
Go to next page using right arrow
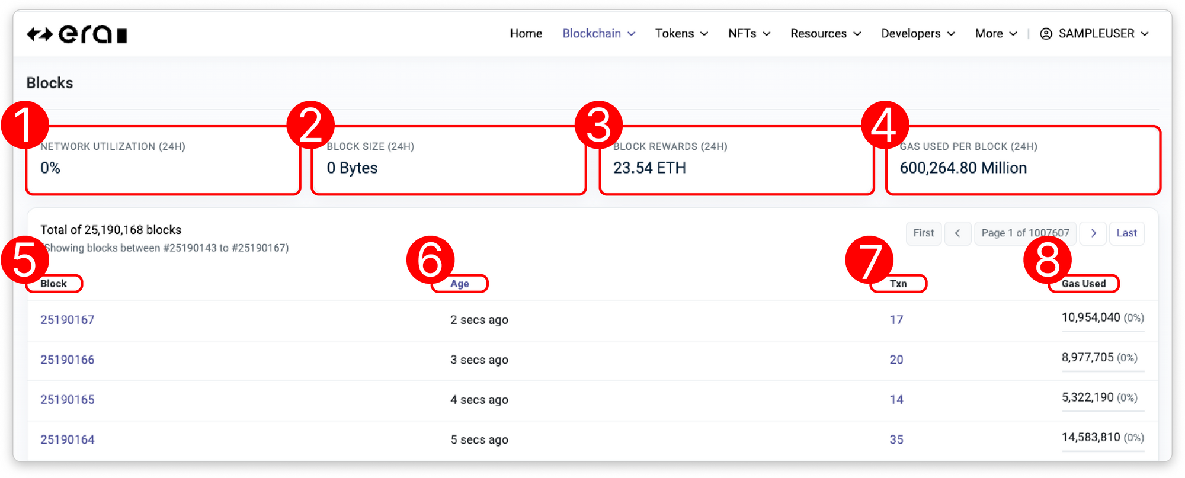coord(1093,233)
